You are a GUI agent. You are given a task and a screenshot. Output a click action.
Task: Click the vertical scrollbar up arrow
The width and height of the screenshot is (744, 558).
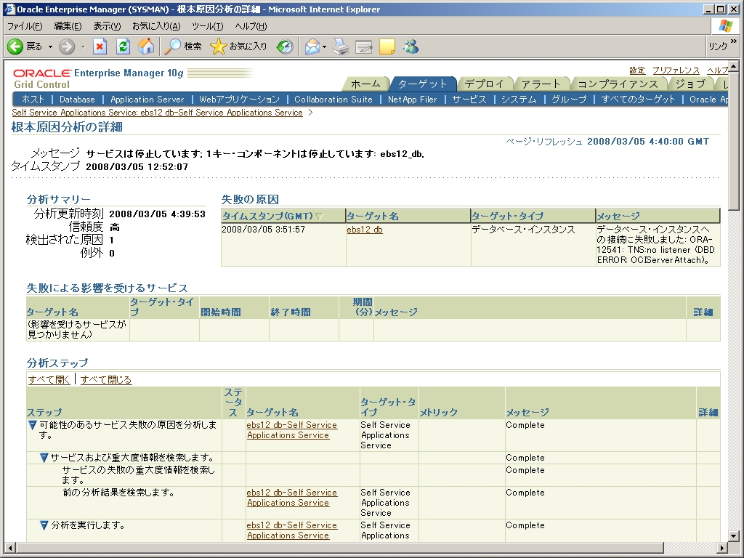coord(734,66)
